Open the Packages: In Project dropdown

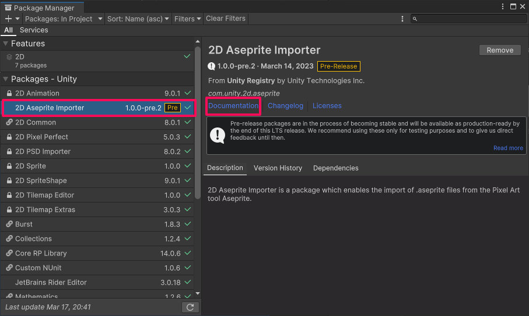click(64, 19)
